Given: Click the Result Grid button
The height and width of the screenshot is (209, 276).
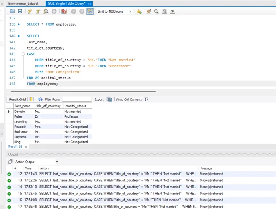Looking at the screenshot, I should point(17,99).
